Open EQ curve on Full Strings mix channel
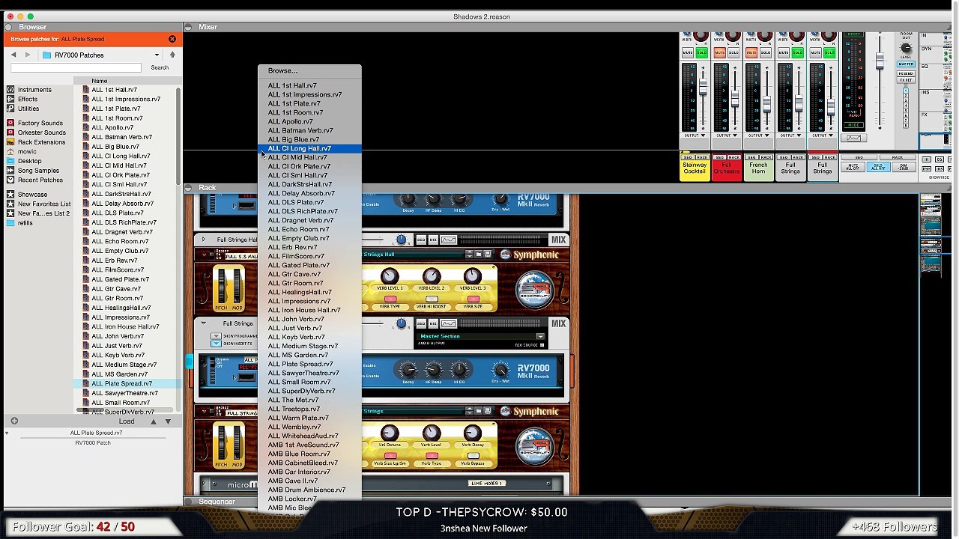Screen dimensions: 959x539 448,323
